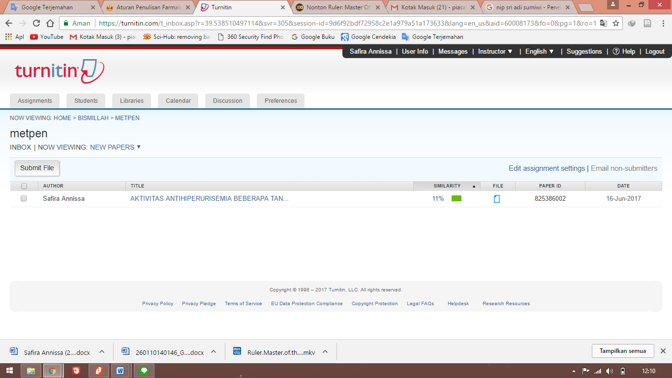Image resolution: width=672 pixels, height=378 pixels.
Task: Open Microsoft Word from the taskbar
Action: coord(120,371)
